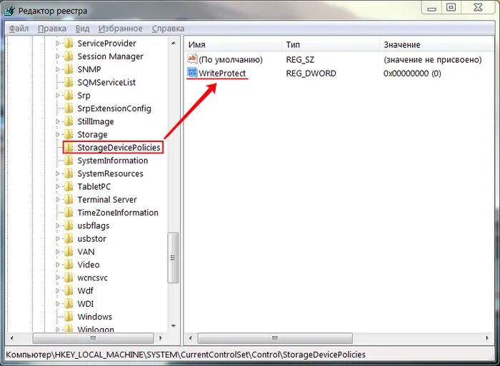Expand the StillImage key
Image resolution: width=500 pixels, height=366 pixels.
(x=57, y=121)
